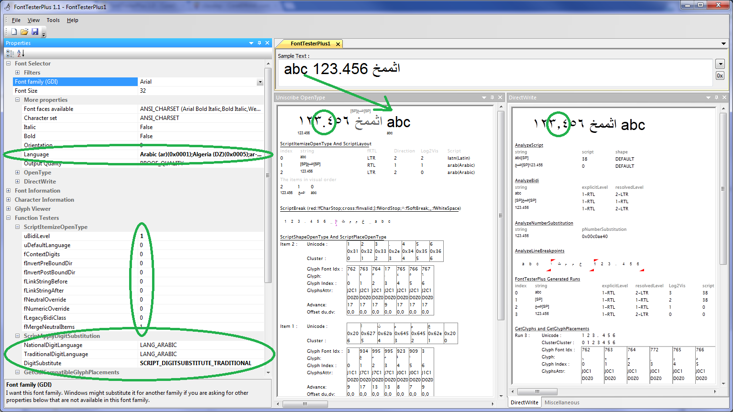Select the DigitSubstitute property row
Viewport: 733px width, 412px height.
(x=139, y=363)
